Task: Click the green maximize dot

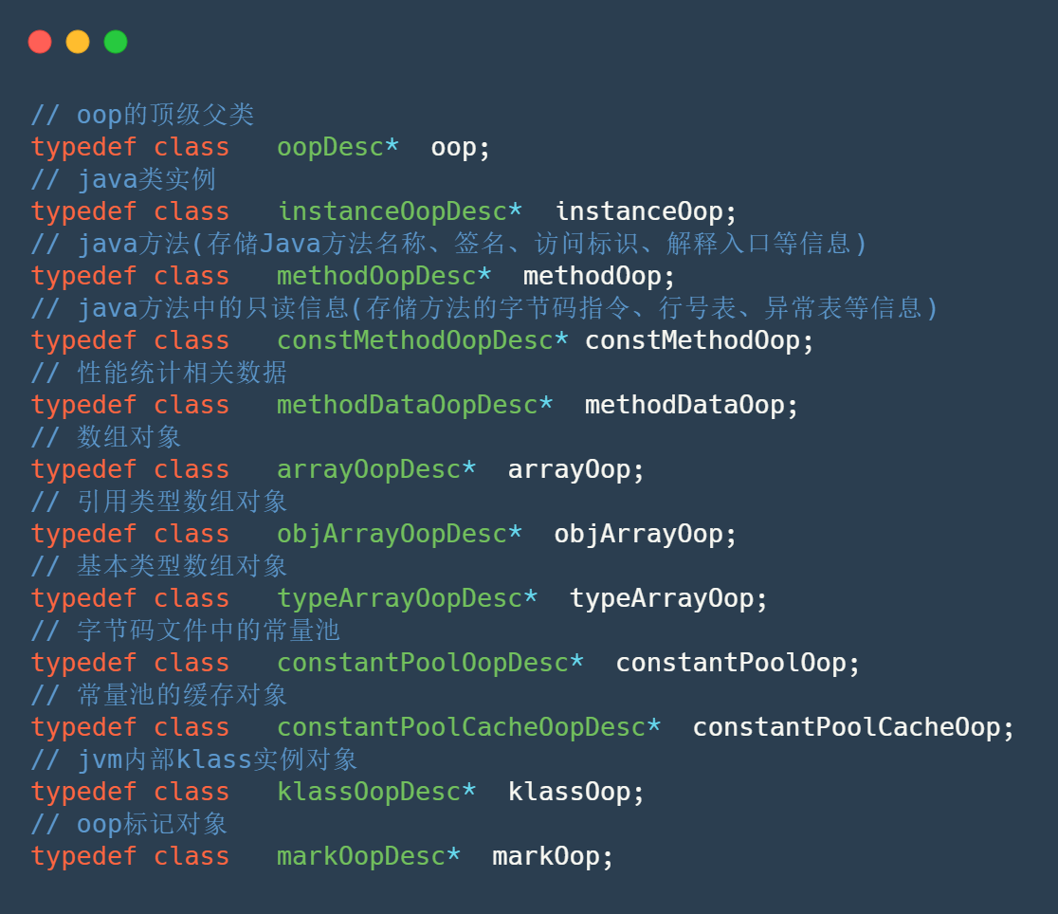Action: [116, 42]
